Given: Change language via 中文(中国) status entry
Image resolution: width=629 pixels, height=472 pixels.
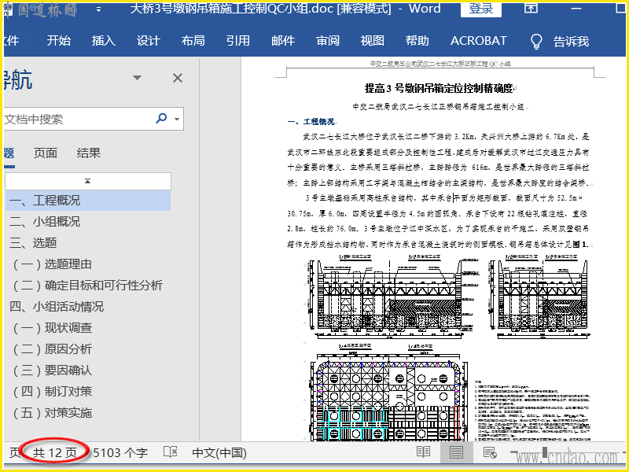Looking at the screenshot, I should [x=219, y=453].
